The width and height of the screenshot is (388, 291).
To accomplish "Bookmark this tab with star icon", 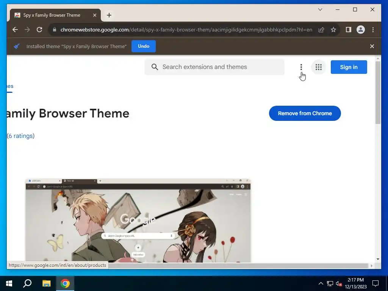I will (x=333, y=30).
